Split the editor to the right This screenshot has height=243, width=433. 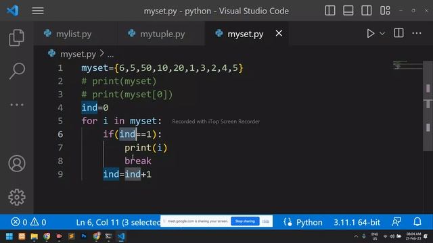(398, 33)
